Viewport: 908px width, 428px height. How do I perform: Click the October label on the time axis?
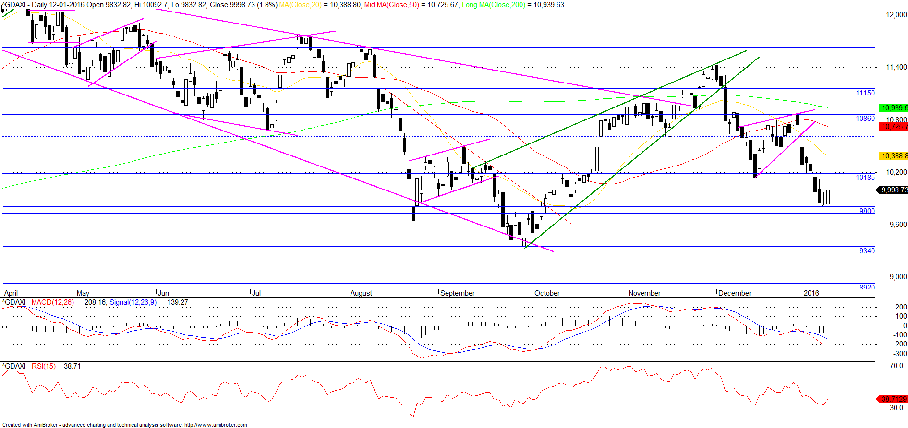tap(547, 293)
